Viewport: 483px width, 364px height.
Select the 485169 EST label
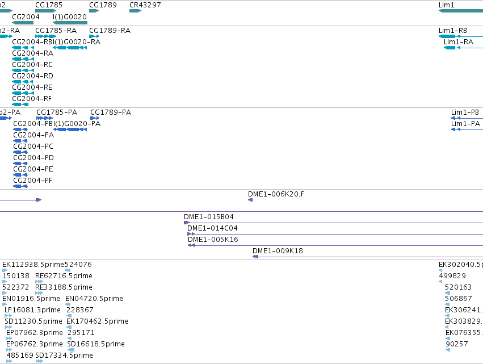point(20,356)
